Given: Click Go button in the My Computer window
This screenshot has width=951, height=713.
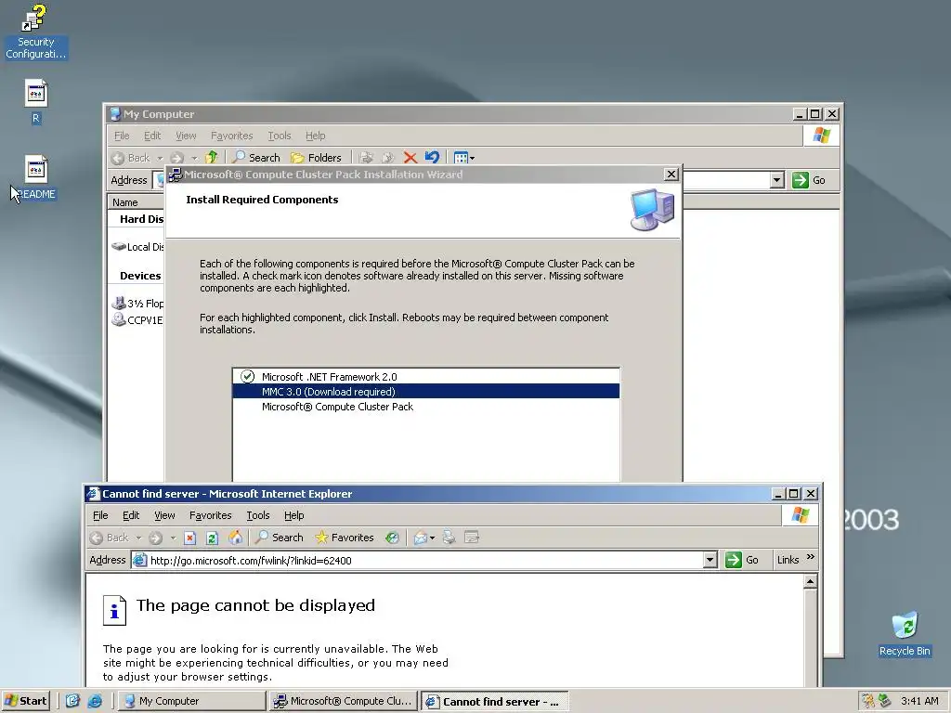Looking at the screenshot, I should [x=809, y=180].
